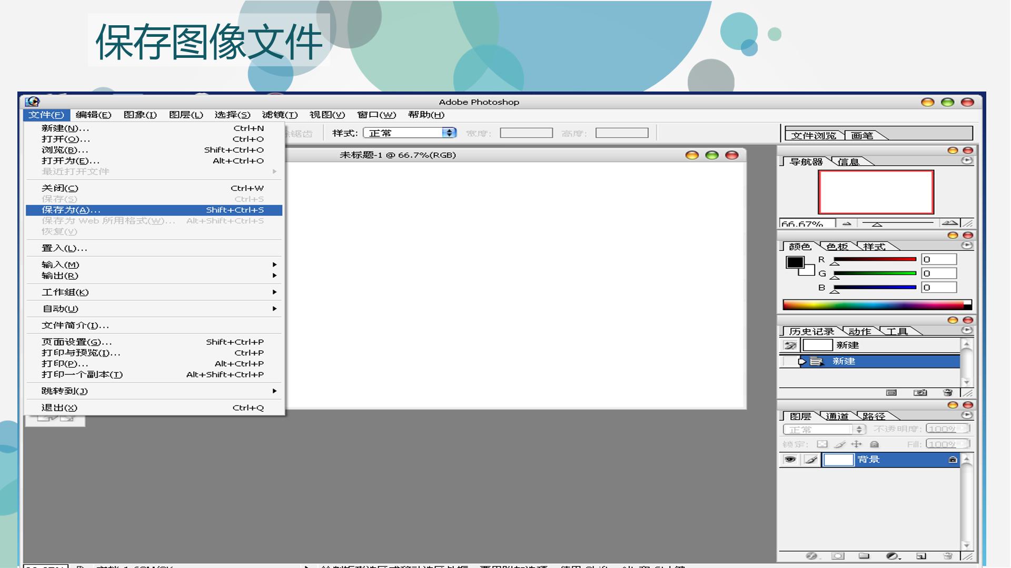Choose 页面设置(G)... menu entry

[154, 342]
